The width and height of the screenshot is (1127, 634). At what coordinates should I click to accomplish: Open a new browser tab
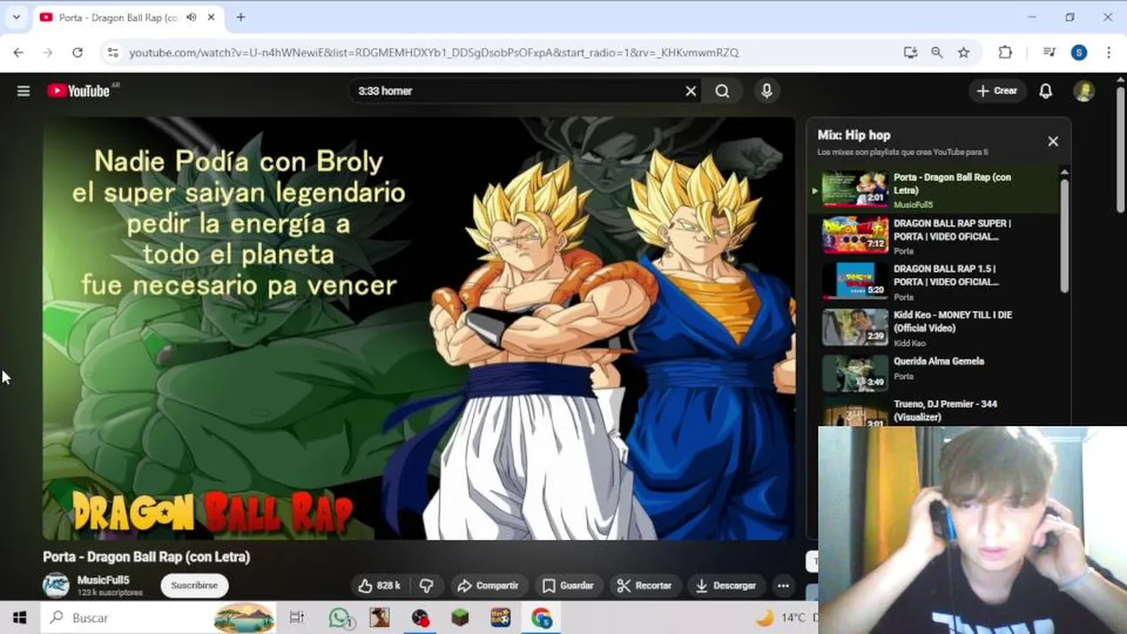pyautogui.click(x=240, y=17)
